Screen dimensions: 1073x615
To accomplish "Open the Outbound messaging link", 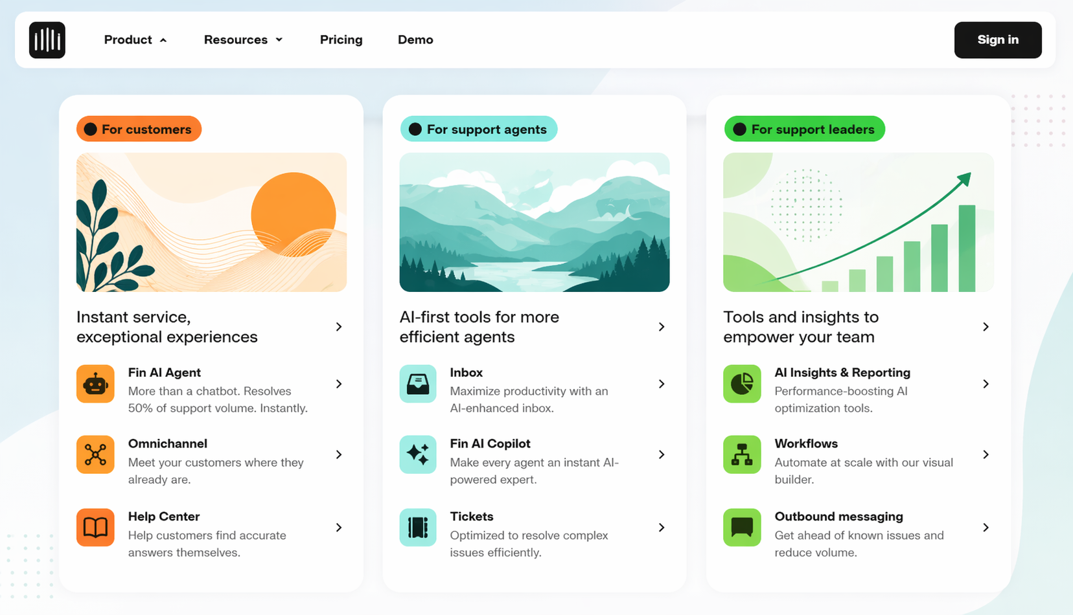I will click(839, 517).
